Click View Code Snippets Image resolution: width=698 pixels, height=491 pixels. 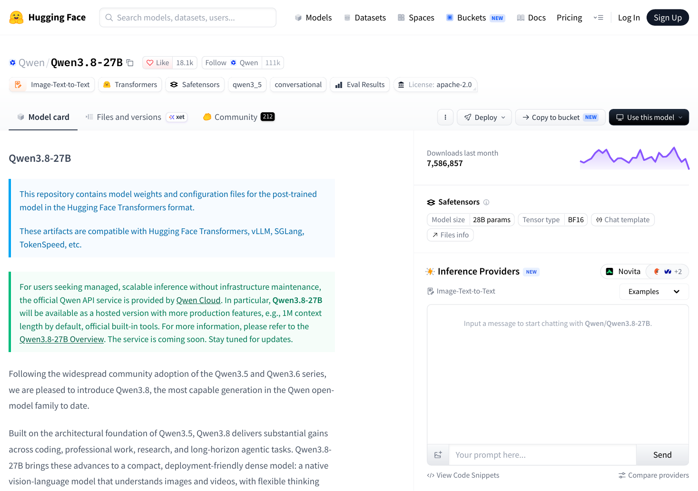pos(463,475)
